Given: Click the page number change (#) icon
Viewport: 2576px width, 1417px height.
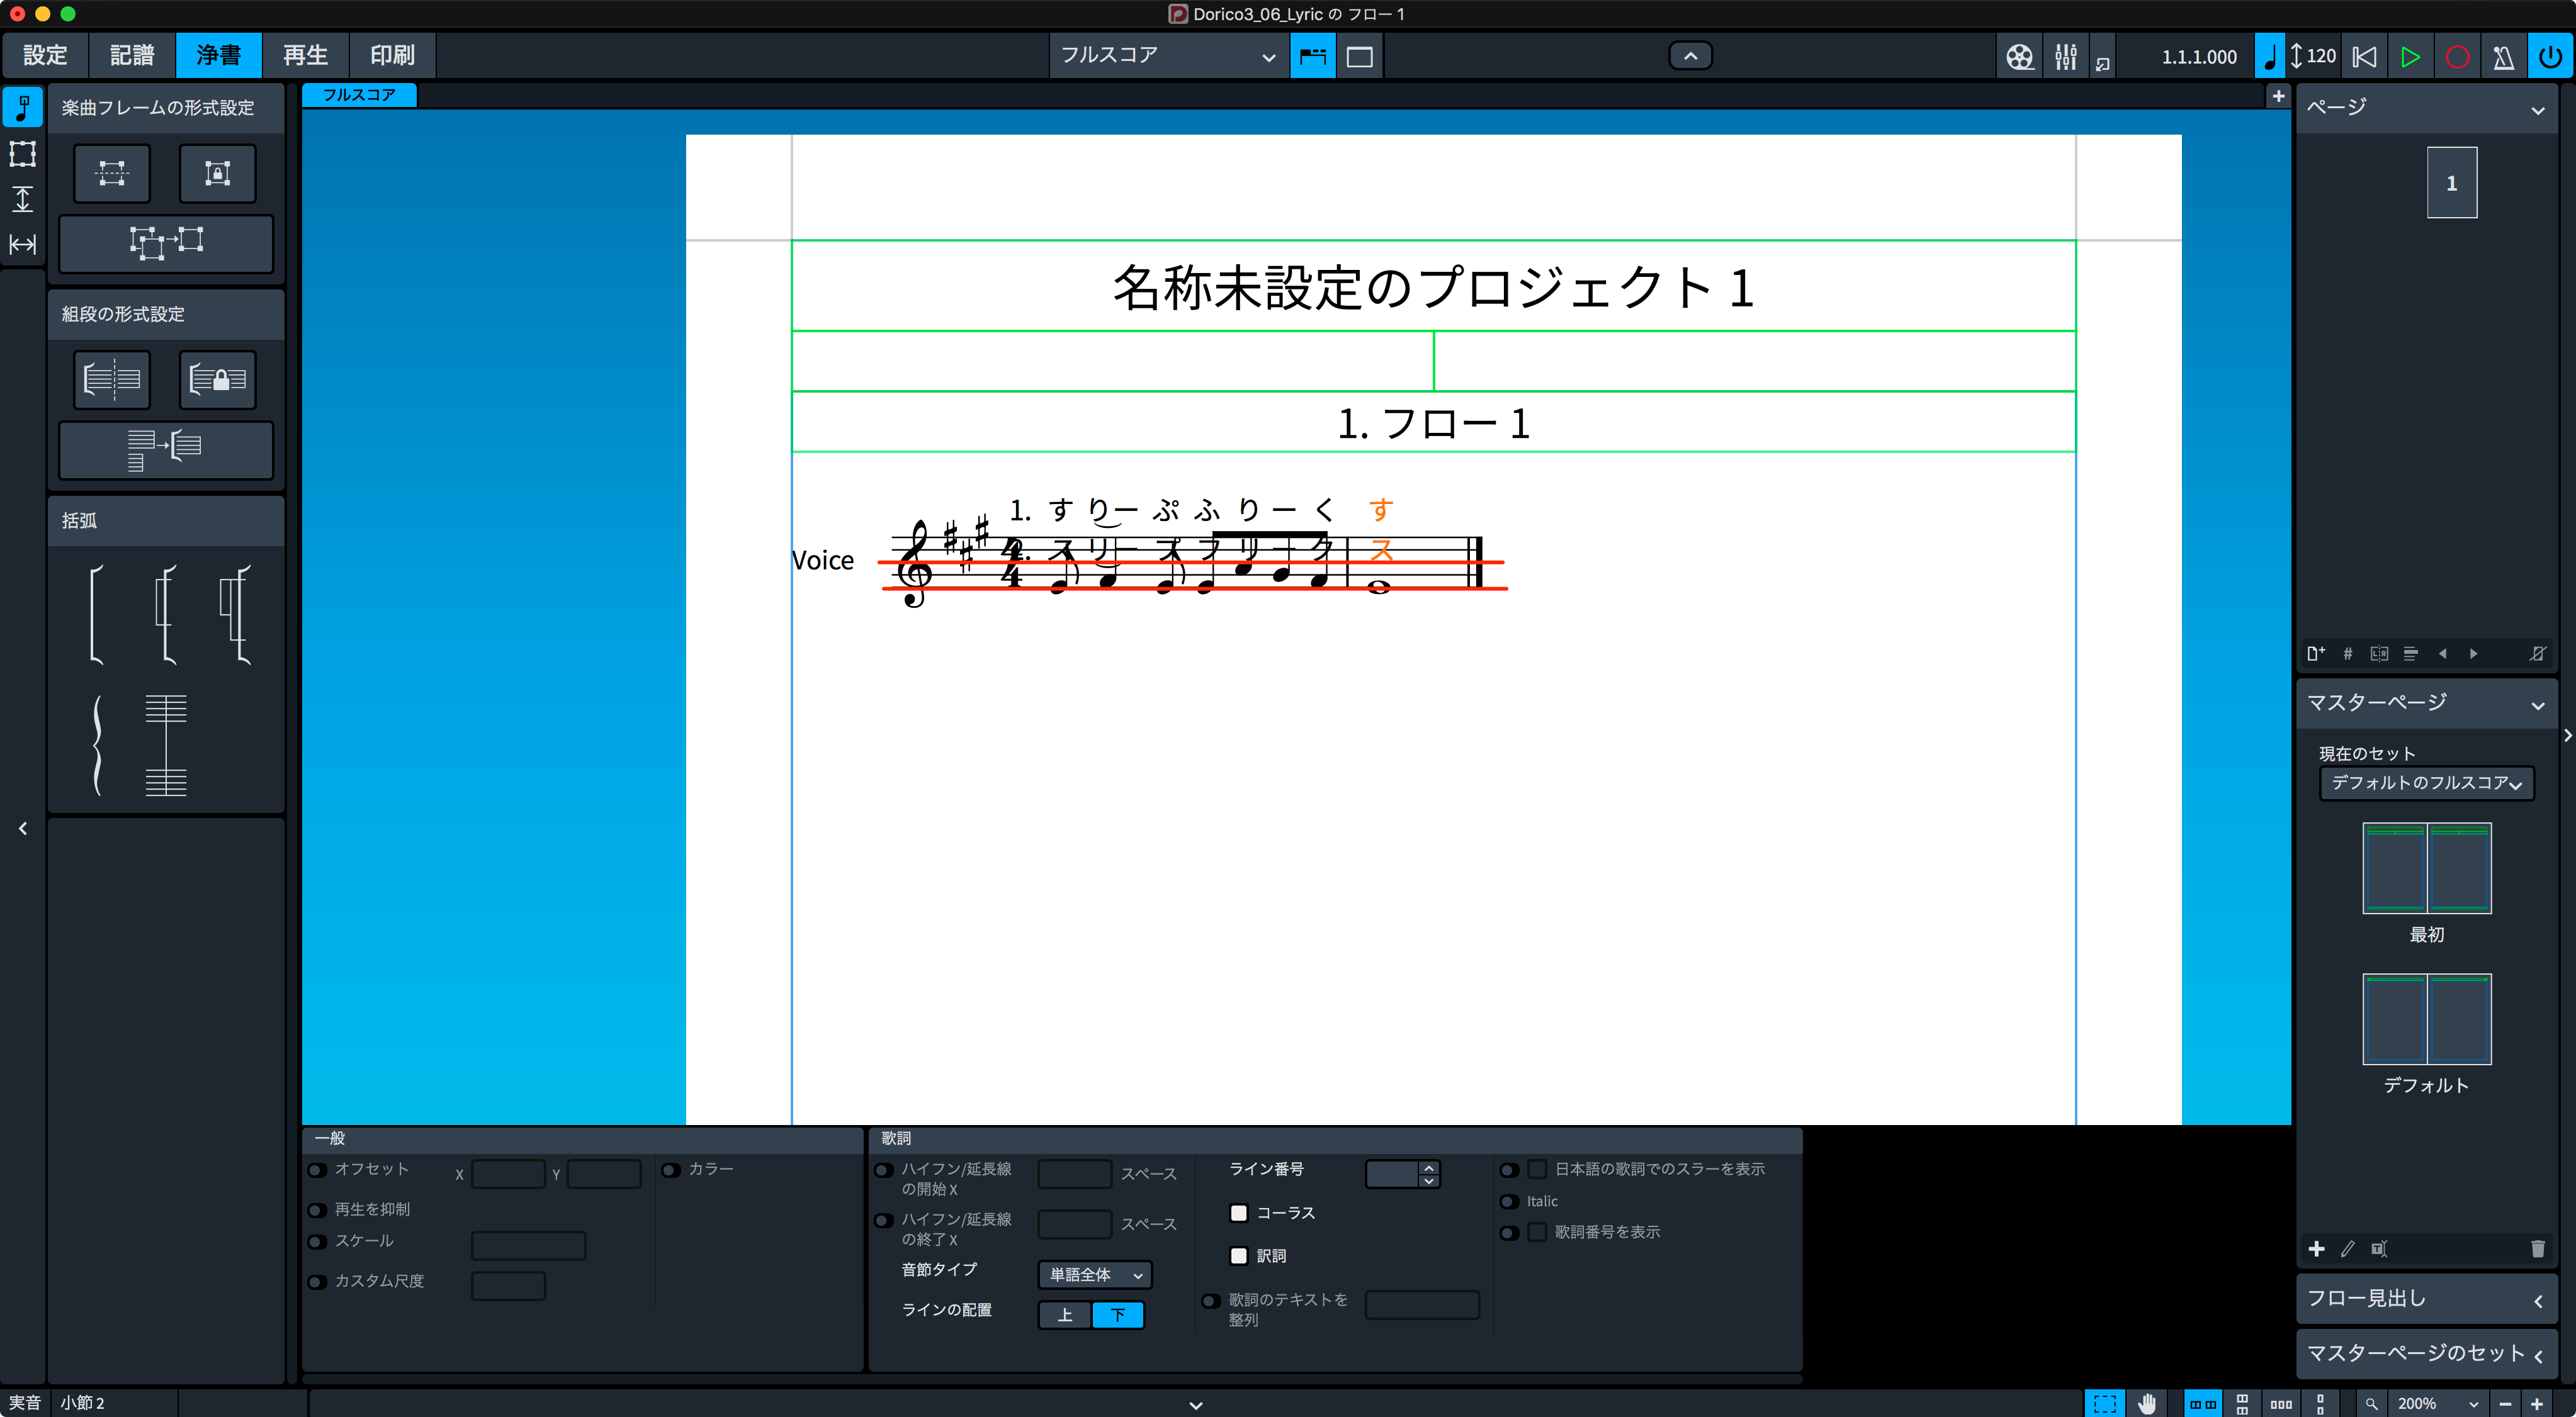Looking at the screenshot, I should (2348, 654).
